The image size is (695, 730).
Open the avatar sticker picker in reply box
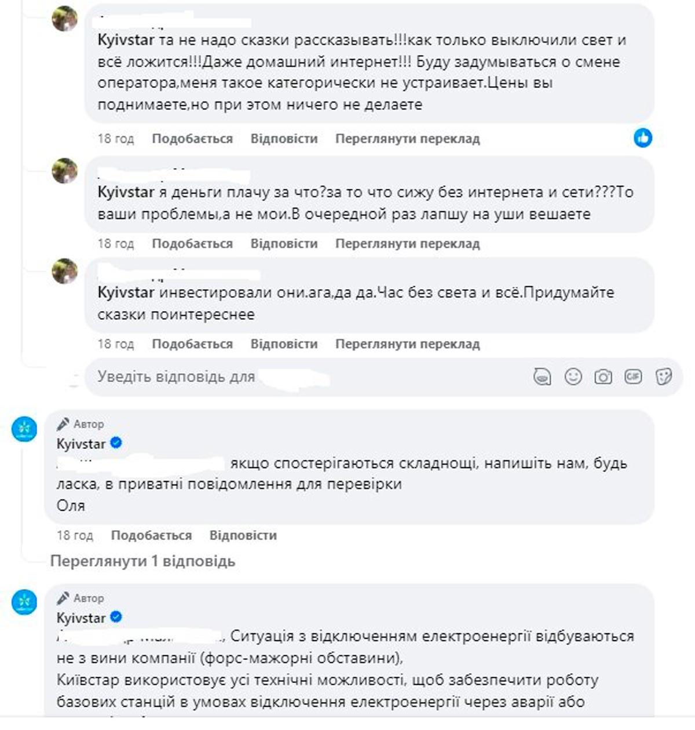point(542,377)
